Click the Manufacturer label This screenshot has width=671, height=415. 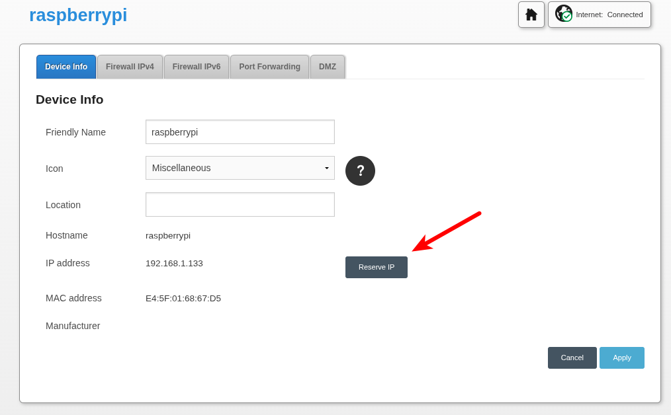(73, 326)
